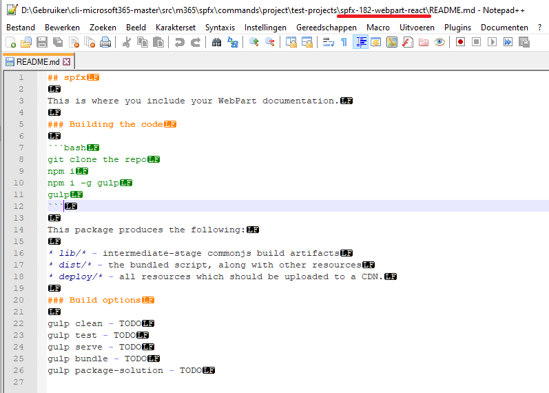Open the Zoeken menu

click(x=103, y=28)
